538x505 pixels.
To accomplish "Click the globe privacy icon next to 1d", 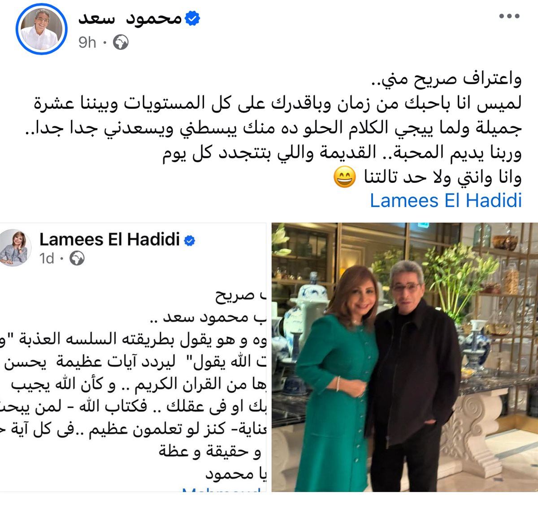I will click(x=77, y=259).
